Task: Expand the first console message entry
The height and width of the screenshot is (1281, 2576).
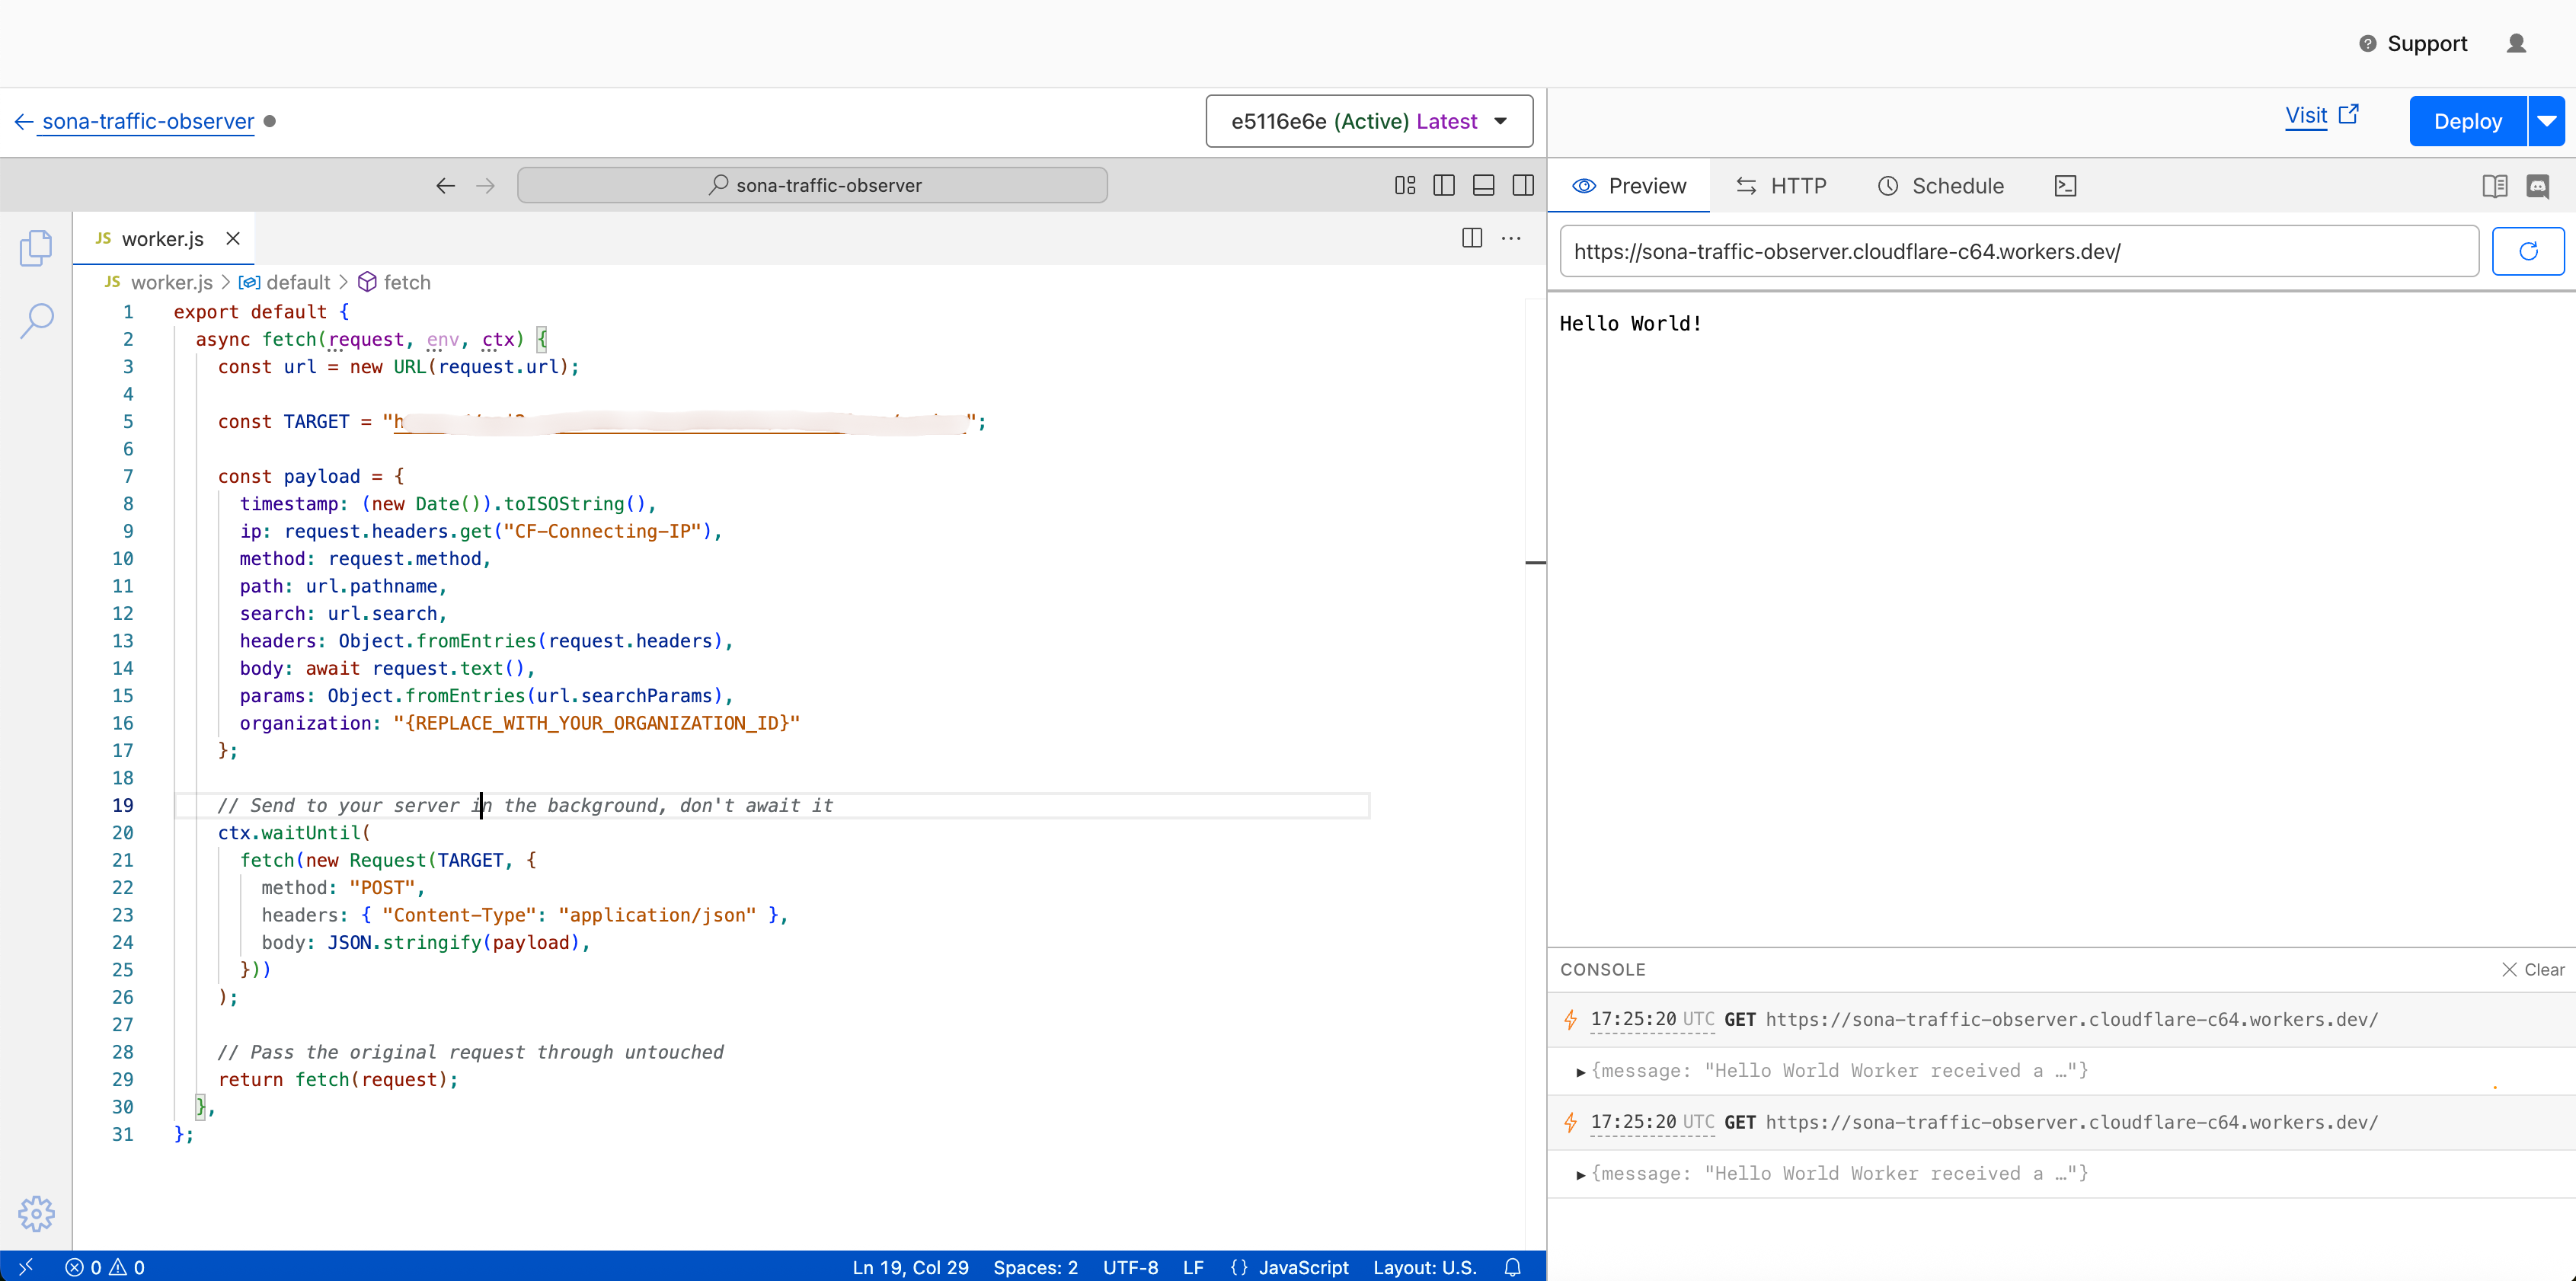Action: point(1581,1071)
